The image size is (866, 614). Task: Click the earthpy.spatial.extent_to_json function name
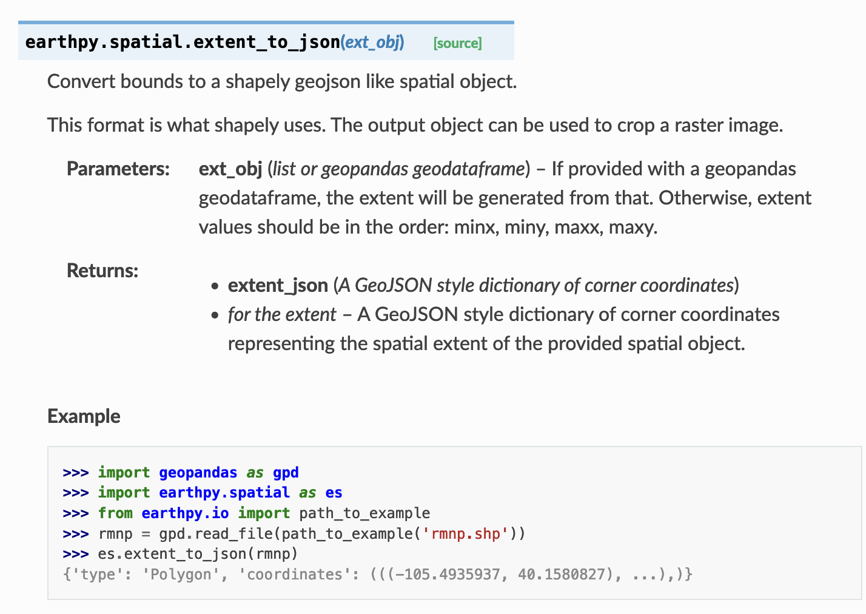click(183, 42)
